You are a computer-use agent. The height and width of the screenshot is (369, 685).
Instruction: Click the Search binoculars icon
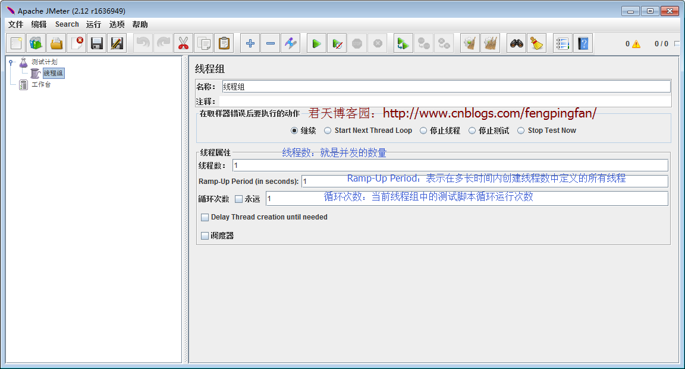coord(516,43)
